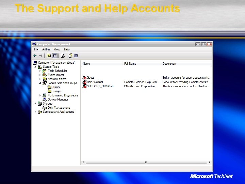This screenshot has width=245, height=184.
Task: Open the Action menu
Action: click(x=46, y=49)
